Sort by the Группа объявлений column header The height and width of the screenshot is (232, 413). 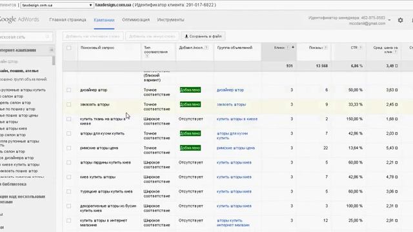click(x=235, y=48)
